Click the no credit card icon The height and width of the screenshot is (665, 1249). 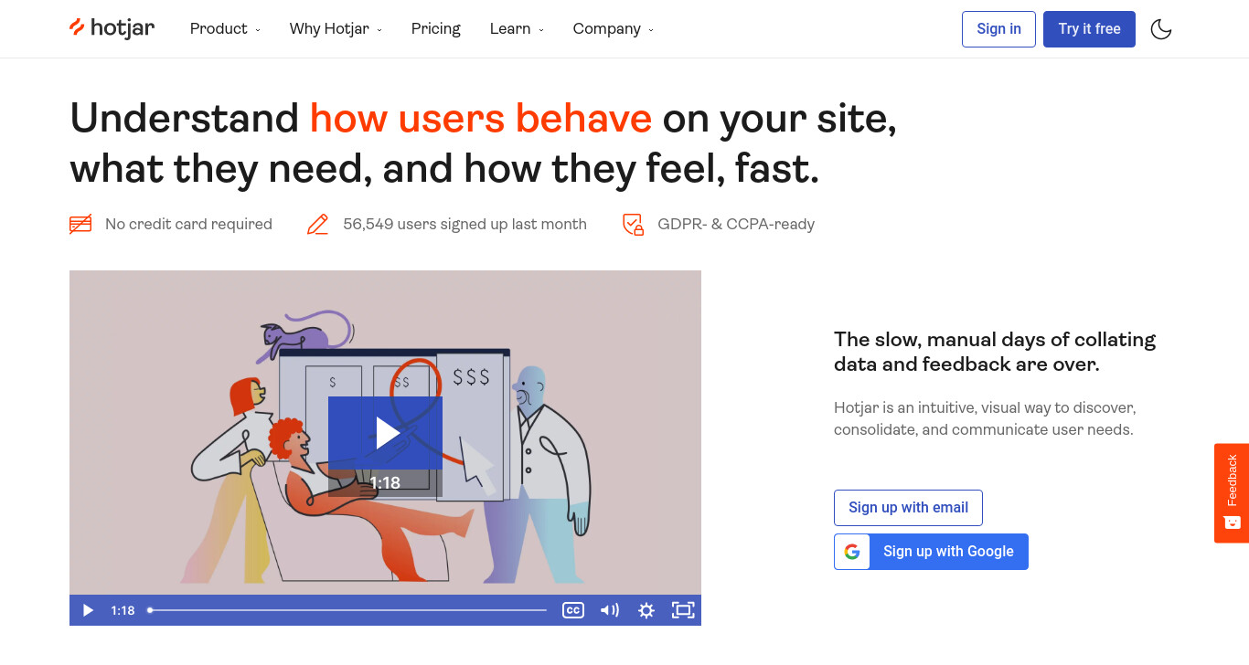[x=80, y=224]
